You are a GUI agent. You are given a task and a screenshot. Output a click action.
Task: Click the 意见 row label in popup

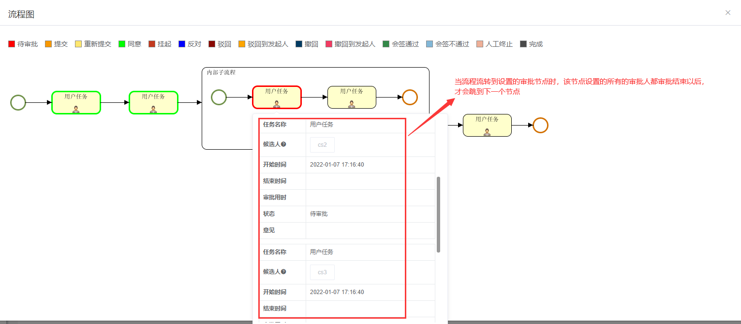coord(269,230)
